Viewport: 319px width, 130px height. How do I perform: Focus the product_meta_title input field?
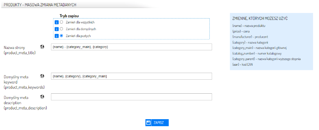131,47
